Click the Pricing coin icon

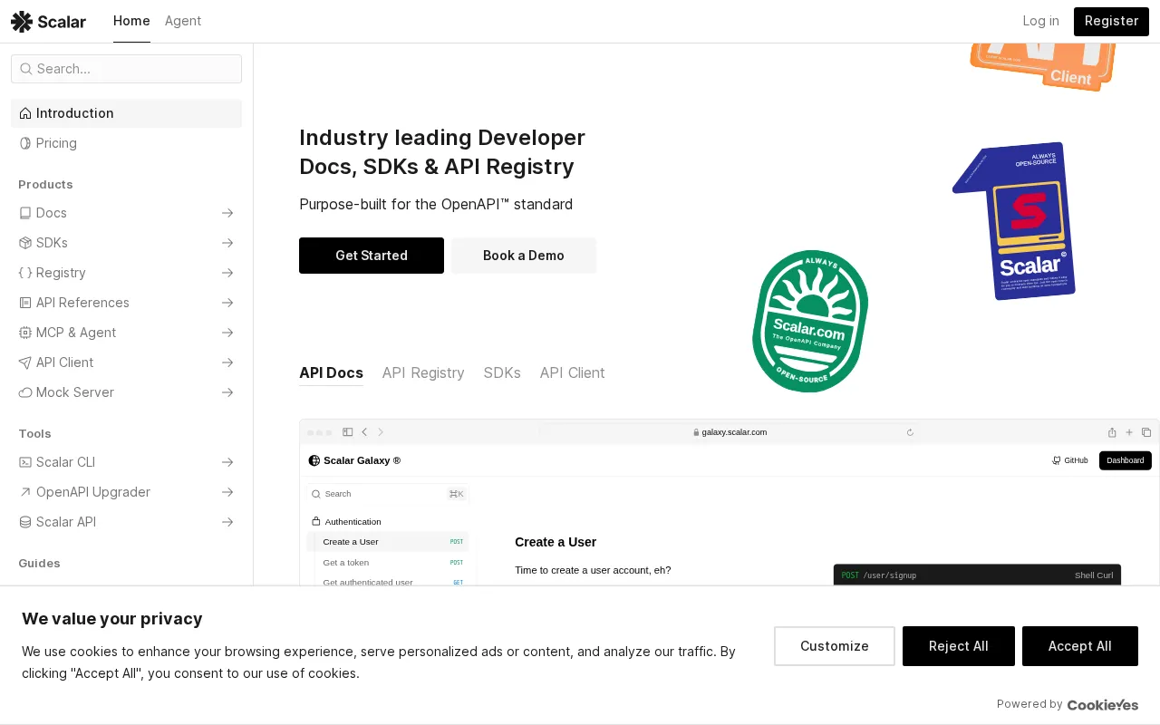point(25,143)
